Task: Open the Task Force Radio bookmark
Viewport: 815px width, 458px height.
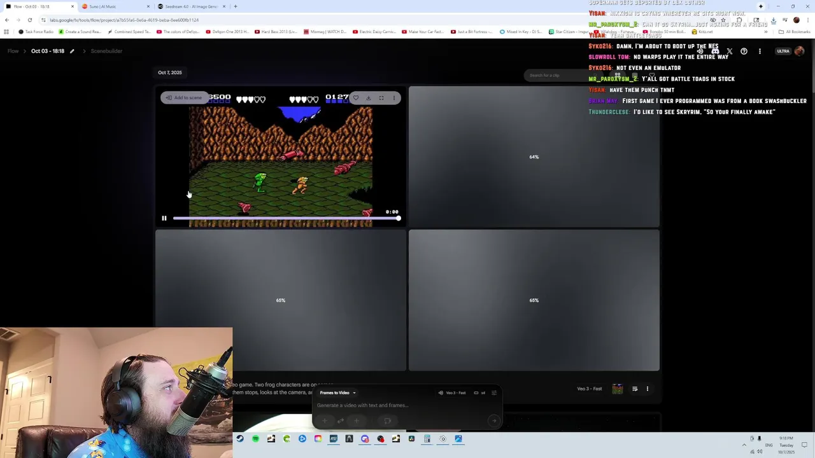Action: pyautogui.click(x=36, y=32)
